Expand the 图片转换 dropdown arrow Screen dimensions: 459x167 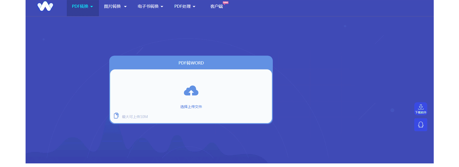[125, 7]
